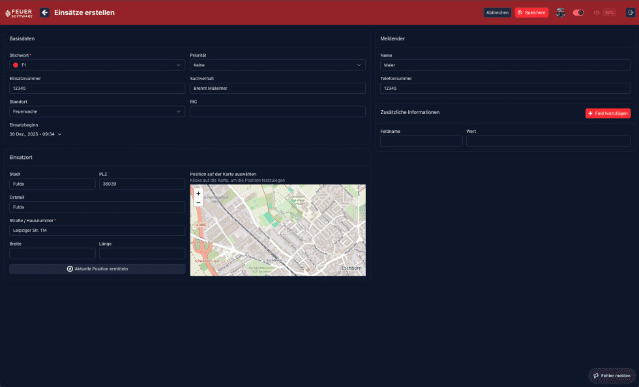This screenshot has width=639, height=387.
Task: Click Feld hinzufügen to add a field
Action: point(607,112)
